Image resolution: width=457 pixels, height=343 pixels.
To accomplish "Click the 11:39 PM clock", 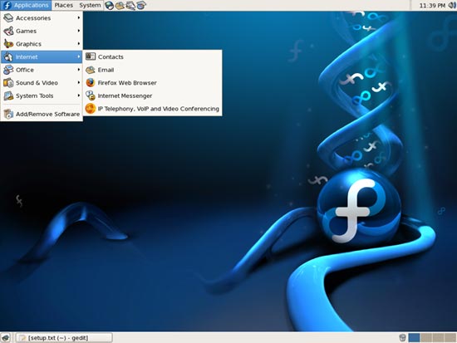I will [x=432, y=5].
